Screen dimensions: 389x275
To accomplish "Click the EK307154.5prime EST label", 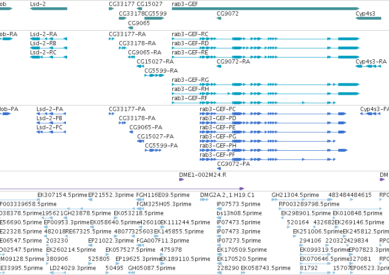I will (62, 195).
